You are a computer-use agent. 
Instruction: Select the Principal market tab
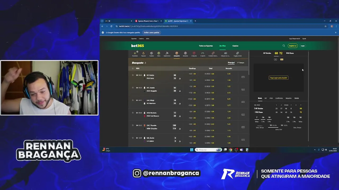click(231, 63)
